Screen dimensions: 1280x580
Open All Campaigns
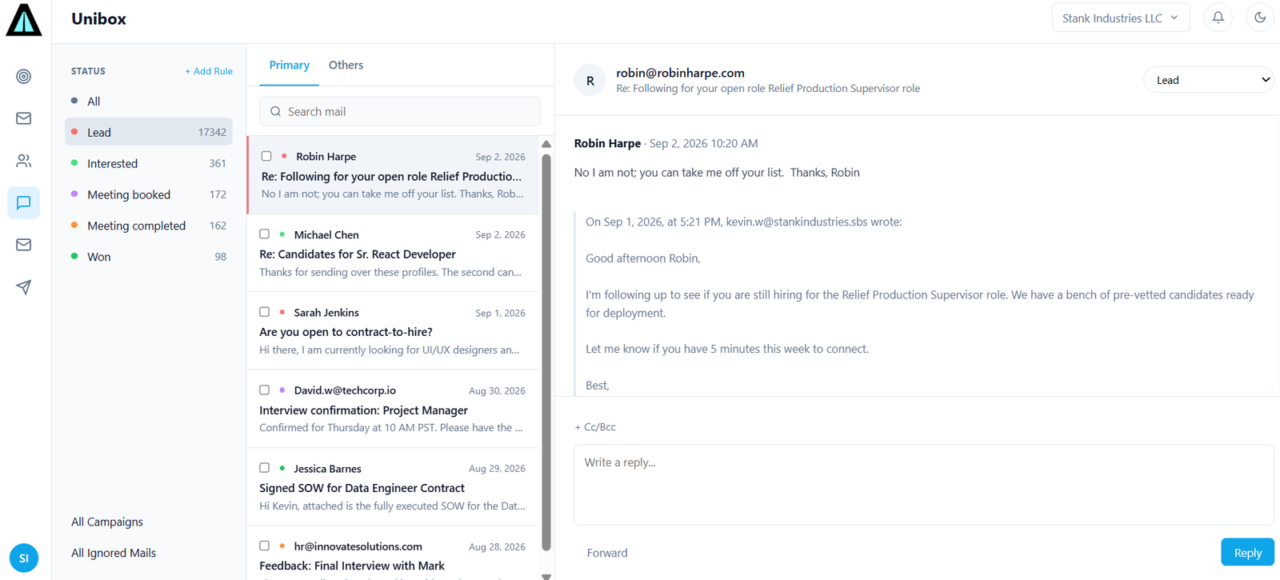(x=107, y=522)
